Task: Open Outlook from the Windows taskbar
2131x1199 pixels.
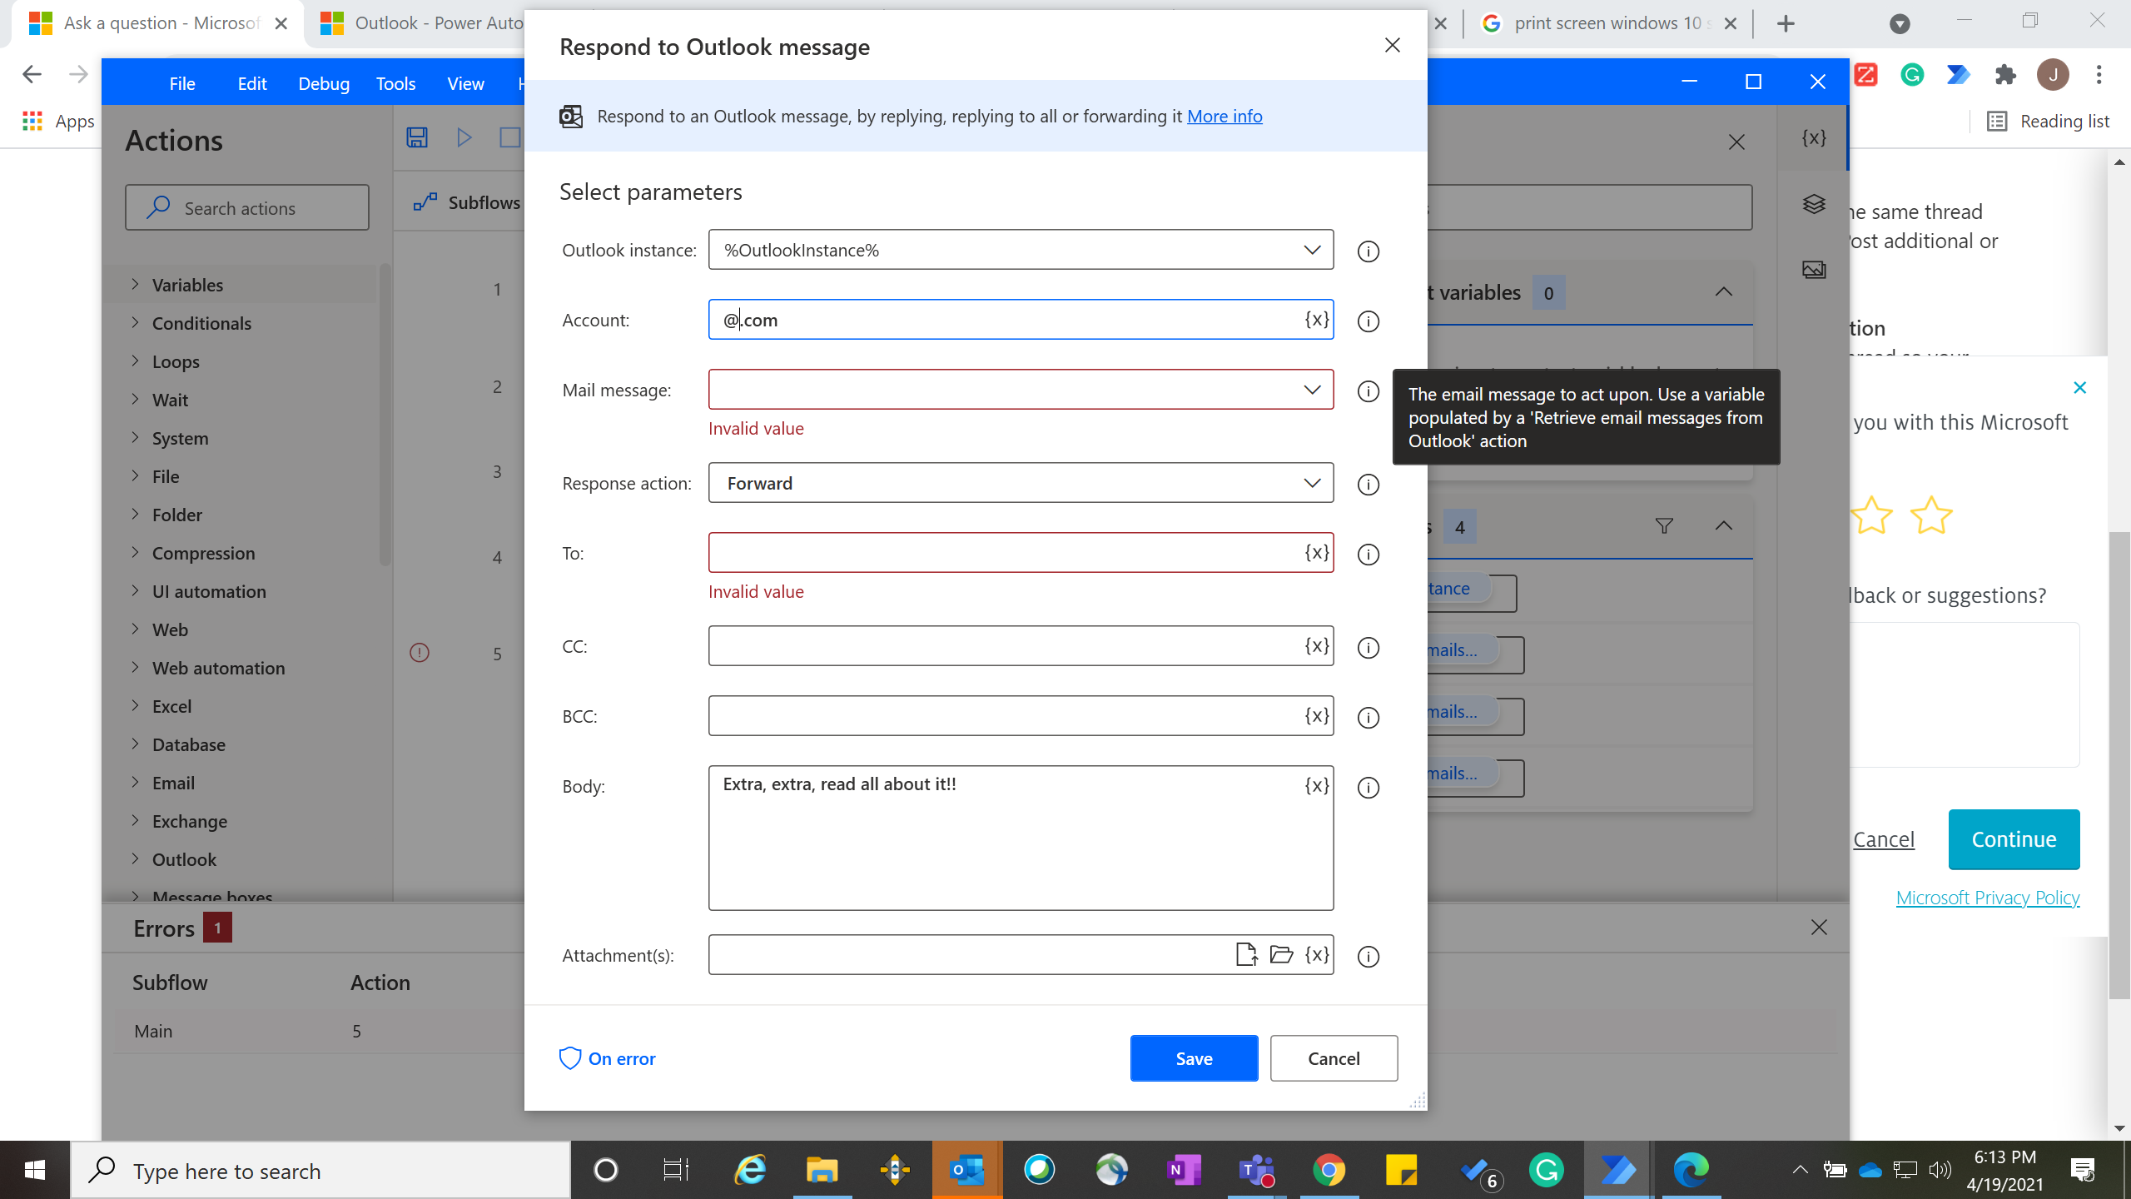Action: (967, 1170)
